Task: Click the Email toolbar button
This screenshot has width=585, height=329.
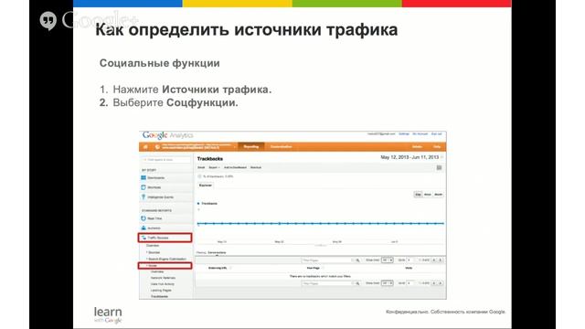Action: pyautogui.click(x=201, y=167)
